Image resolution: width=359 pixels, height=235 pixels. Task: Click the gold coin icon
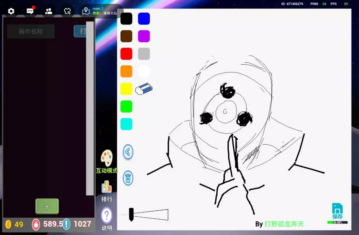click(8, 224)
